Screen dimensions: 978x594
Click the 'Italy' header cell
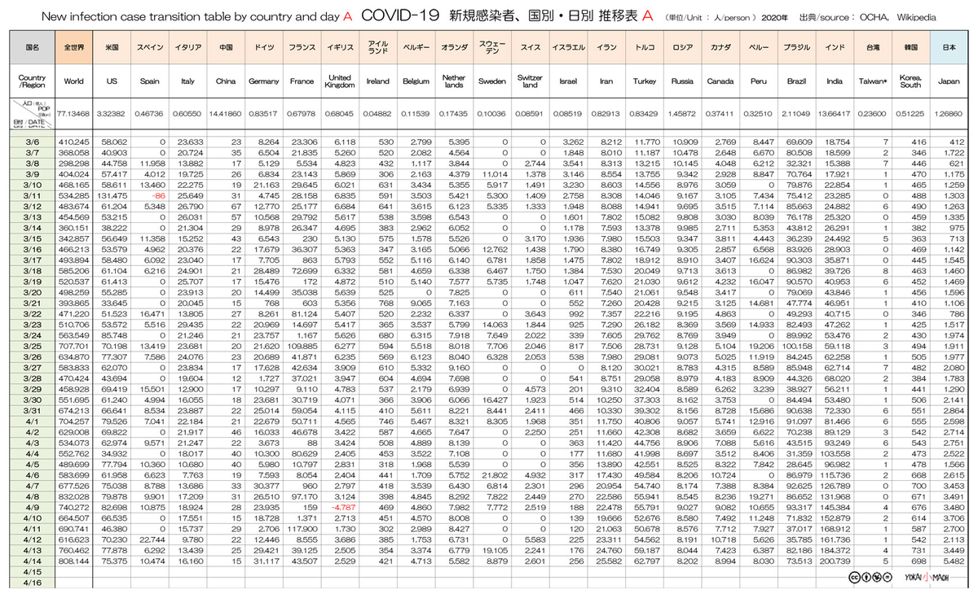[188, 82]
